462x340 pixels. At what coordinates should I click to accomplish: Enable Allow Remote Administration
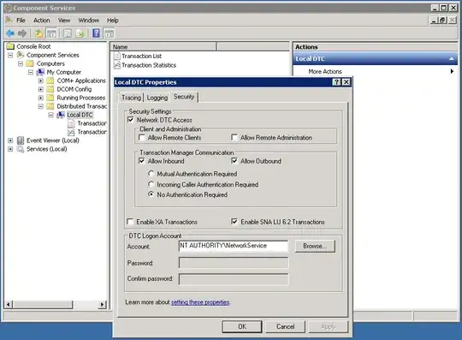[x=234, y=137]
